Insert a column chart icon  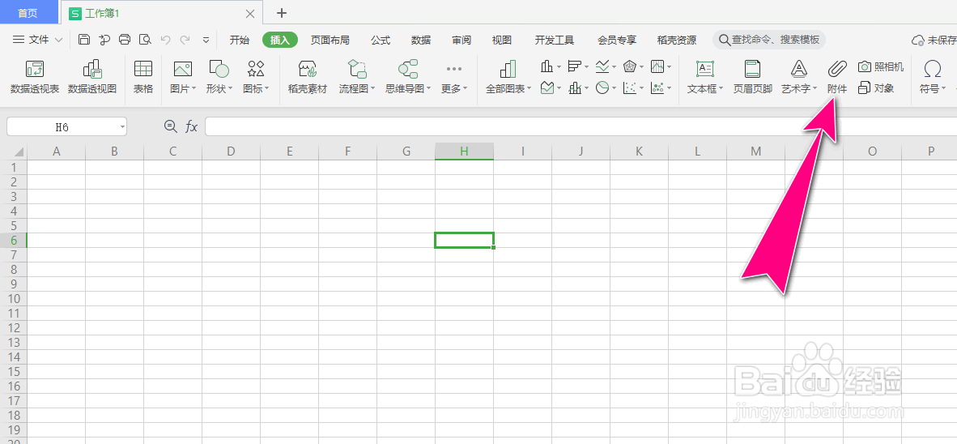coord(547,66)
